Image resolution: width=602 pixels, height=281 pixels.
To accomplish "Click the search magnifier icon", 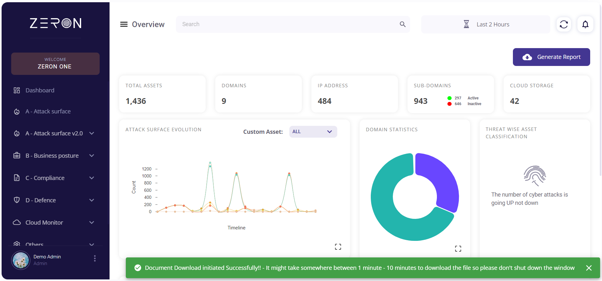I will point(402,24).
